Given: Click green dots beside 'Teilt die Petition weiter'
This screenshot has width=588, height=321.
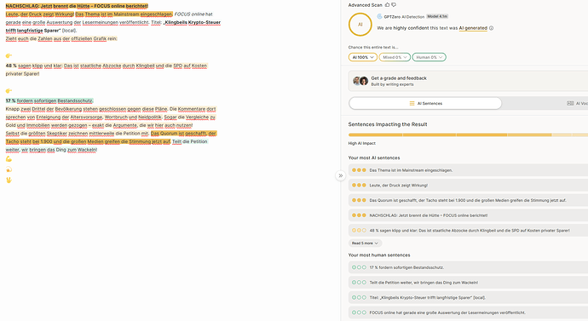Looking at the screenshot, I should (x=359, y=283).
